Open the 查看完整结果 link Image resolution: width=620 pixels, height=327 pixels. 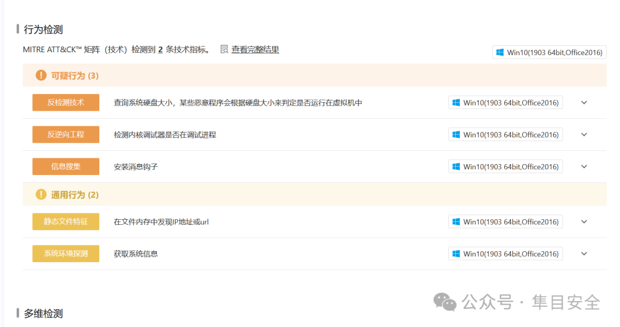click(255, 49)
